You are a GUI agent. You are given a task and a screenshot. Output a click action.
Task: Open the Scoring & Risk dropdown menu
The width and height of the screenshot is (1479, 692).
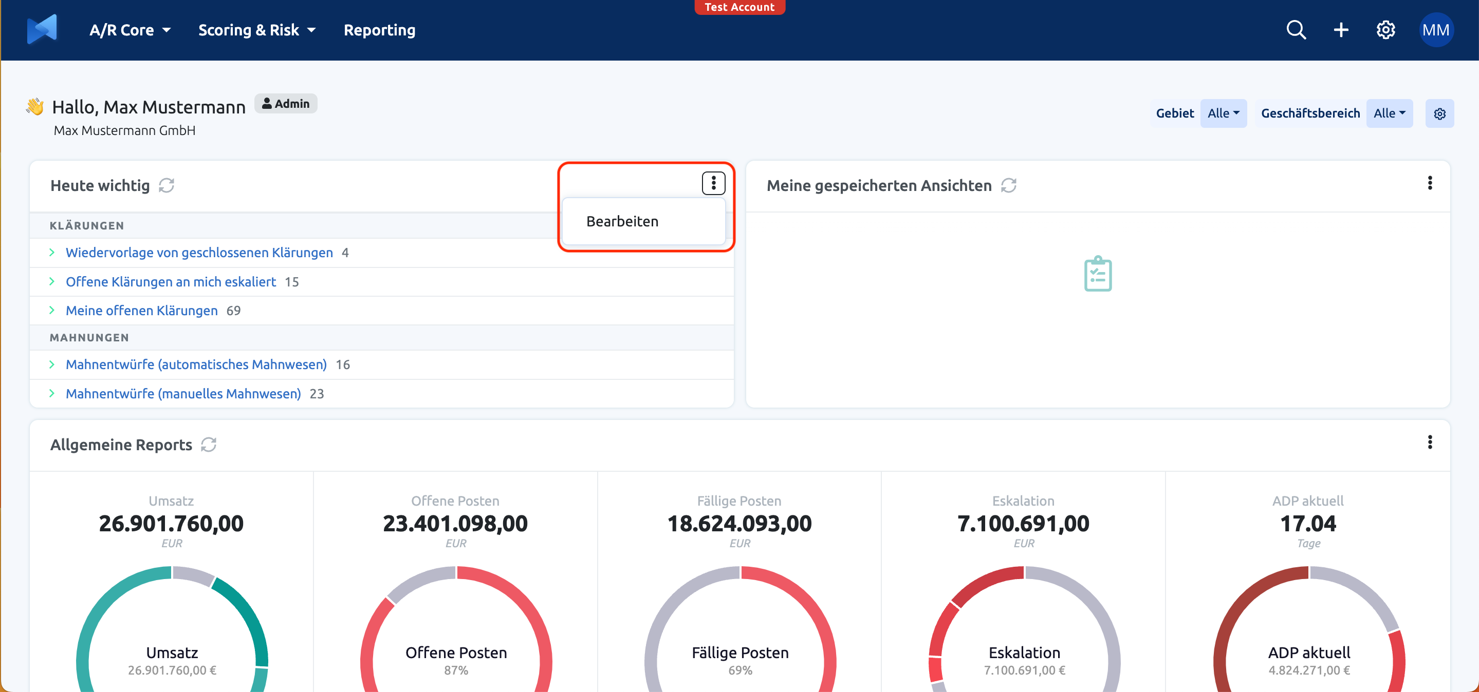[x=256, y=30]
